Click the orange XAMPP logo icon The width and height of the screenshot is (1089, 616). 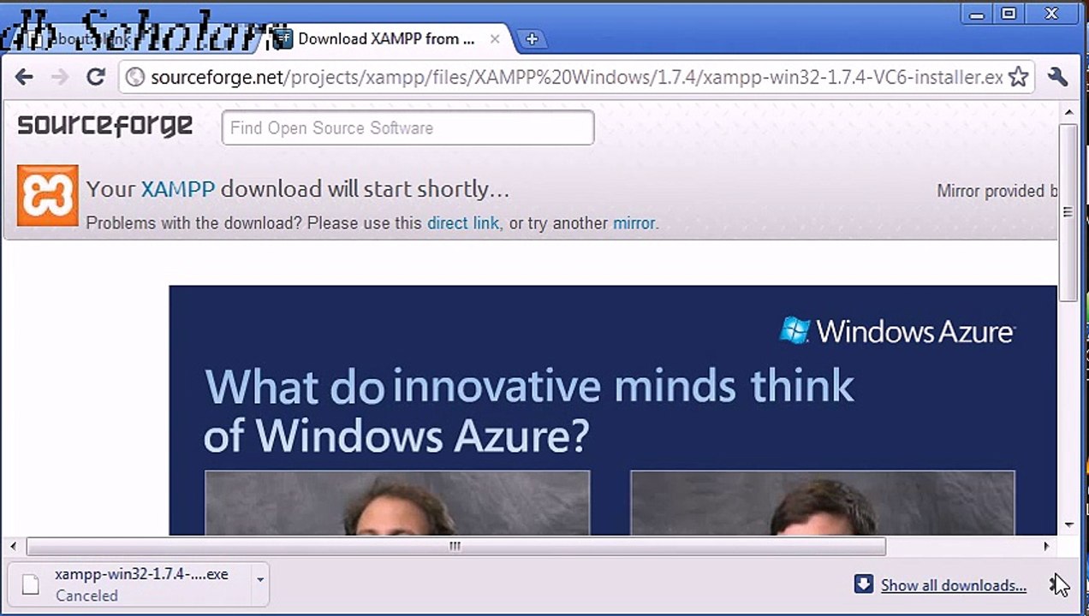click(x=48, y=196)
